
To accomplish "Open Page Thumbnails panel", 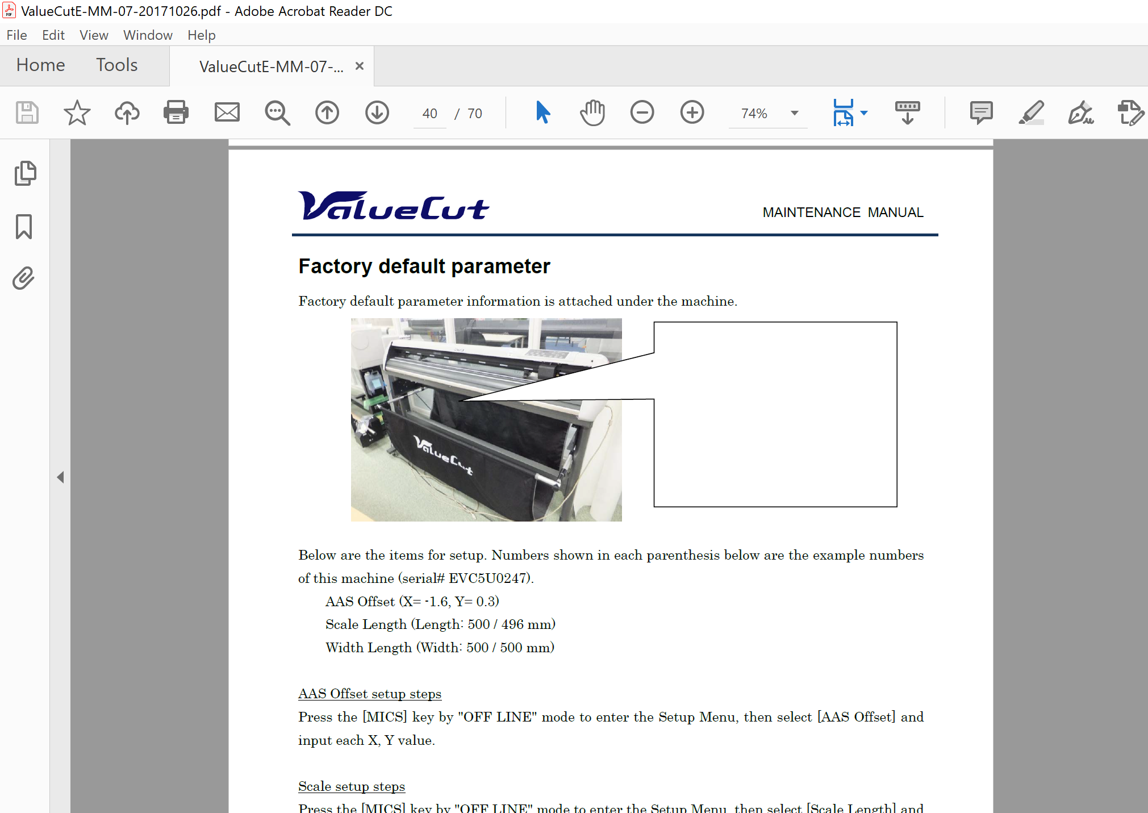I will point(25,173).
